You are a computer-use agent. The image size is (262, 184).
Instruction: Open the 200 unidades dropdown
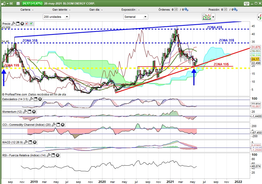pyautogui.click(x=56, y=17)
